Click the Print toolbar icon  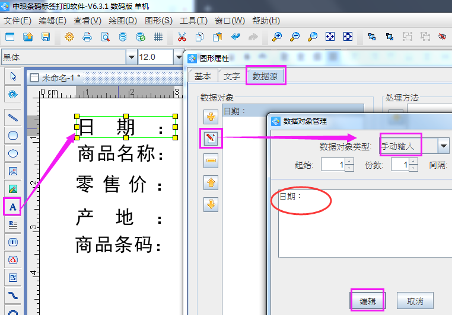[87, 37]
